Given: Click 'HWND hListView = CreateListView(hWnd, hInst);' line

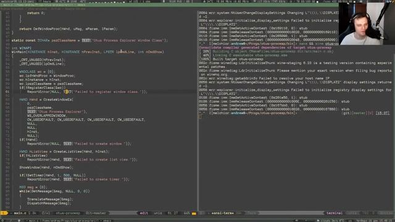Looking at the screenshot, I should 64,152.
